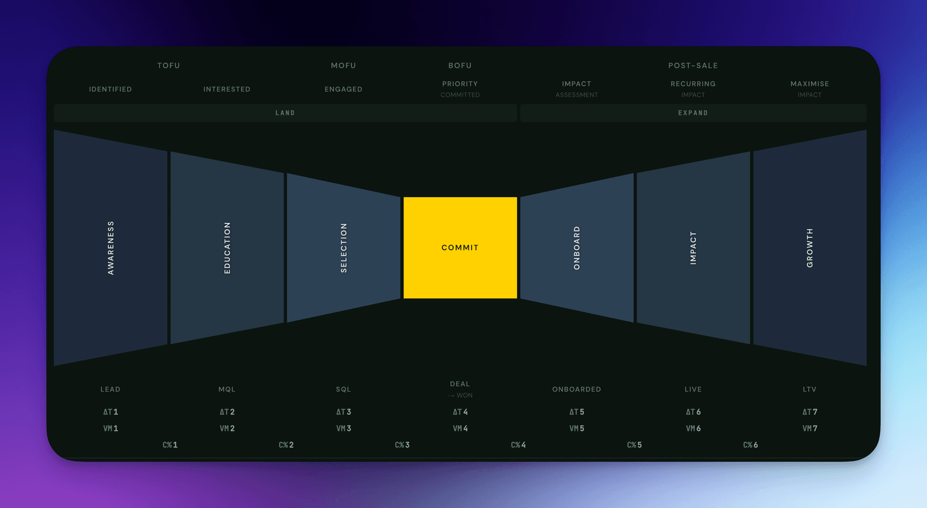Screen dimensions: 927x508
Task: Click the LIVE label
Action: pos(693,389)
